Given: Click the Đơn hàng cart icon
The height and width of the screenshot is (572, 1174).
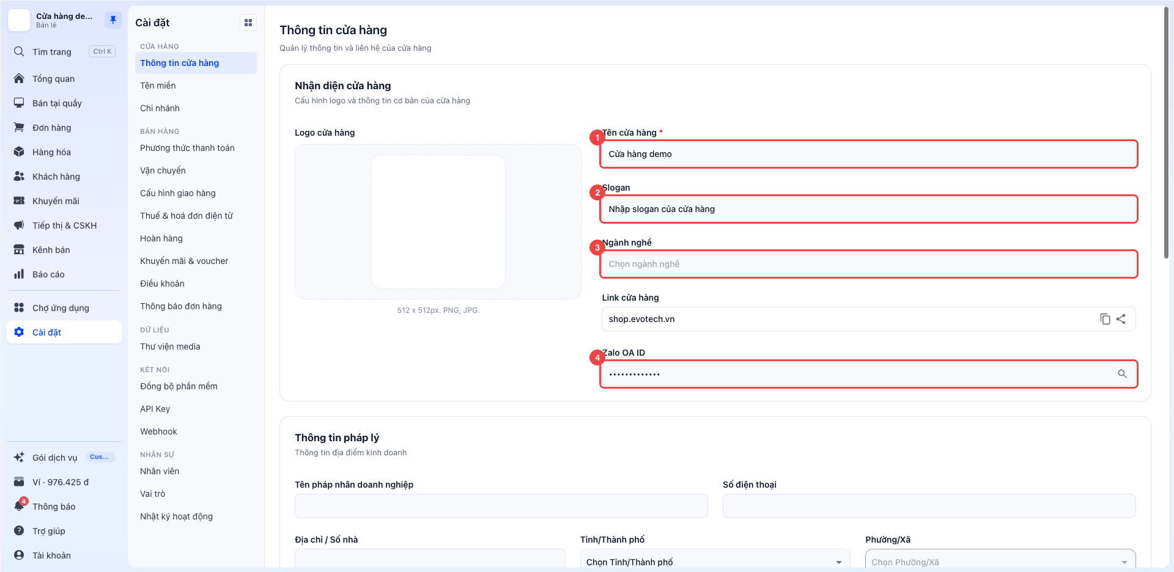Looking at the screenshot, I should point(19,127).
